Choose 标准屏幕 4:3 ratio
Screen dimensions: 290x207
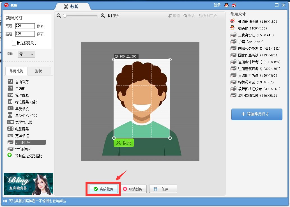(18, 95)
